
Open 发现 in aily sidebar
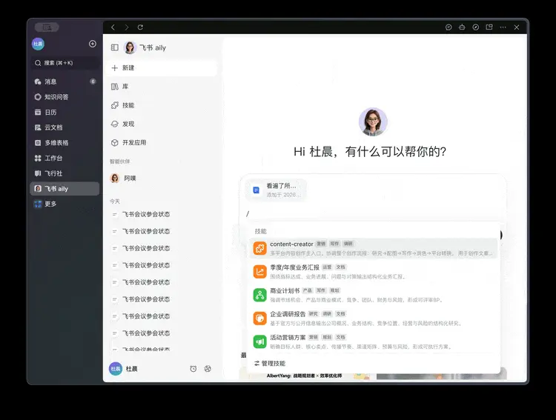162,124
